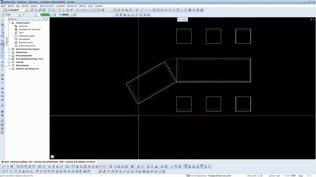316x177 pixels.
Task: Open the pen thickness 0.18 dropdown arrow
Action: (x=20, y=15)
